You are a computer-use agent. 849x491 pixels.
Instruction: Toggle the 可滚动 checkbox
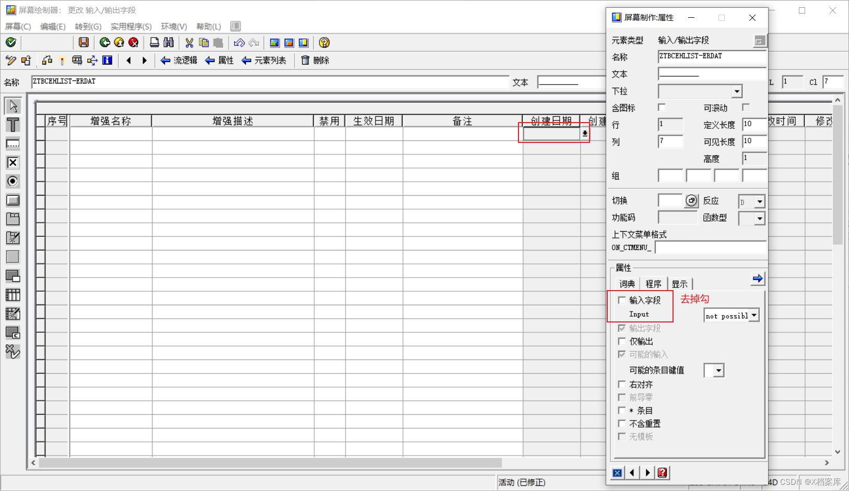pyautogui.click(x=746, y=107)
